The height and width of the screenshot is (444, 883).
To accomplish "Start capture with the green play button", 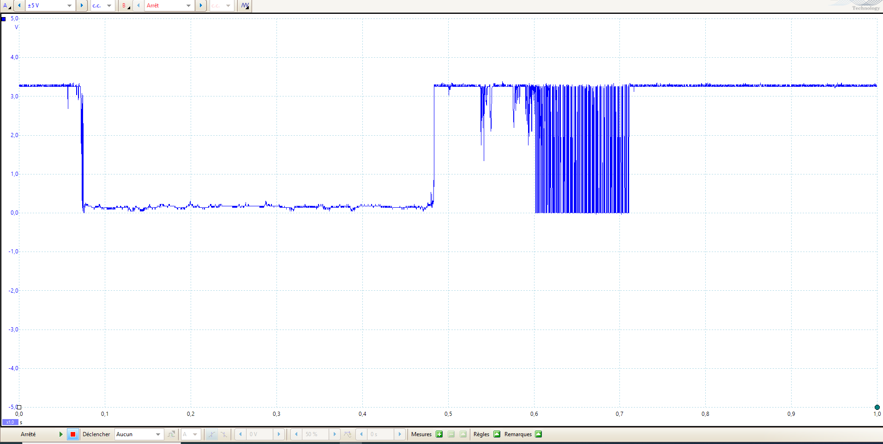I will click(60, 434).
